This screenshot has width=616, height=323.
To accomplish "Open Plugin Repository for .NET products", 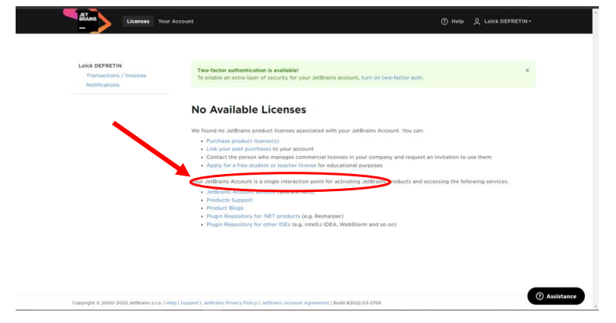I will (x=253, y=216).
